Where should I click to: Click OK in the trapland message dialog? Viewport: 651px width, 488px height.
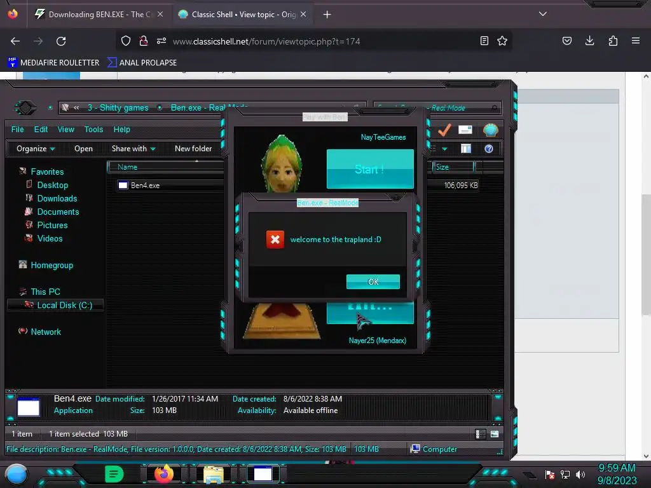click(x=373, y=281)
